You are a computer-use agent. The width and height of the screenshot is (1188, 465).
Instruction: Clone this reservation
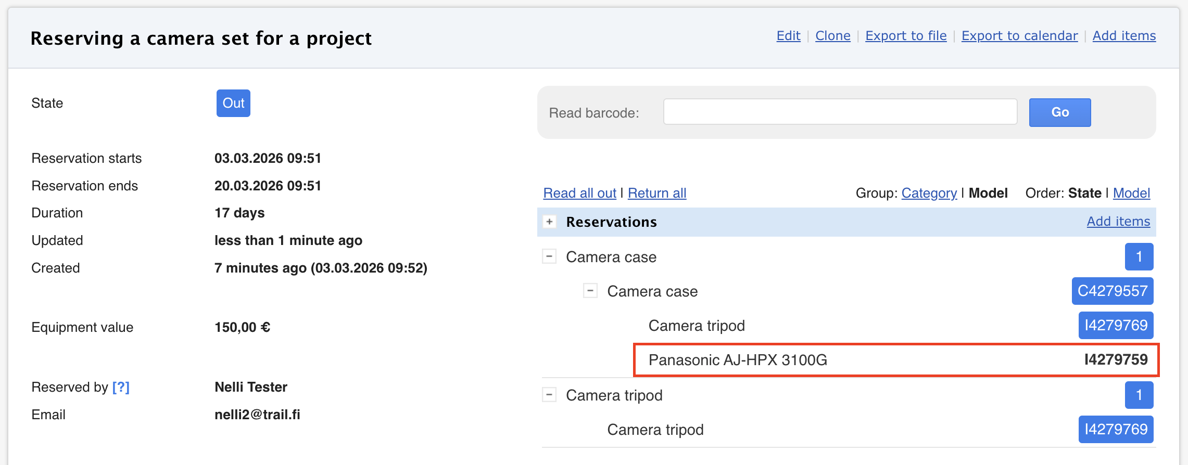pos(832,36)
